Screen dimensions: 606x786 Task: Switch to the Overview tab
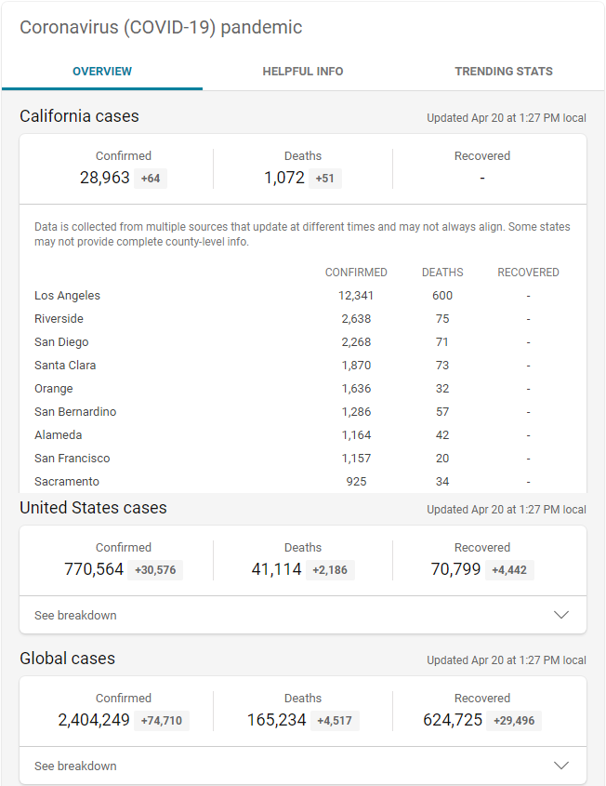(102, 72)
